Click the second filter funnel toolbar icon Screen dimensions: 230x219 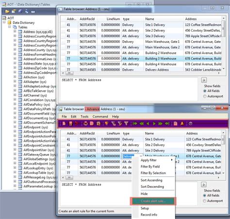[114, 124]
